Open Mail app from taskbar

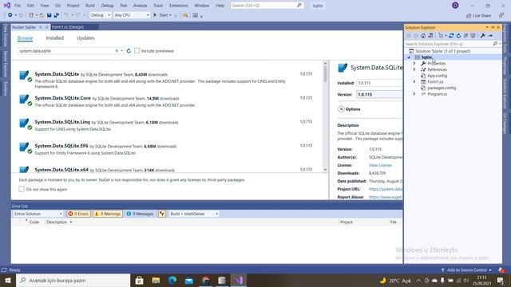[x=189, y=280]
